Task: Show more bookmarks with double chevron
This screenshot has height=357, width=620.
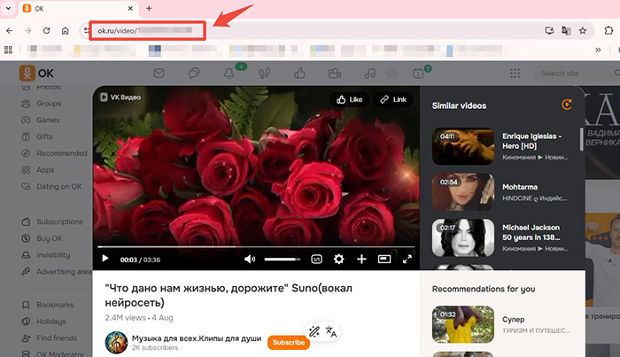Action: 598,50
